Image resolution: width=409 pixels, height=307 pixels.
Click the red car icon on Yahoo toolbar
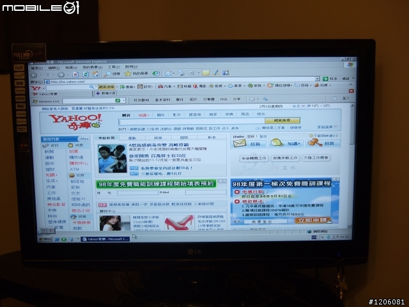tap(160, 86)
